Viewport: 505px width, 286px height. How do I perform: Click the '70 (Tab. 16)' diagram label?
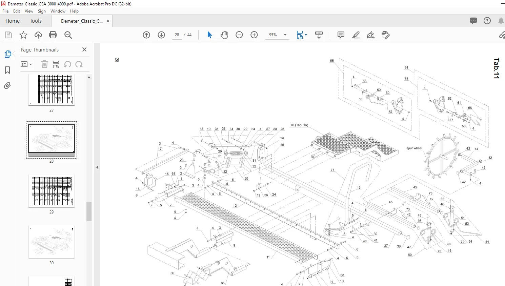click(299, 125)
